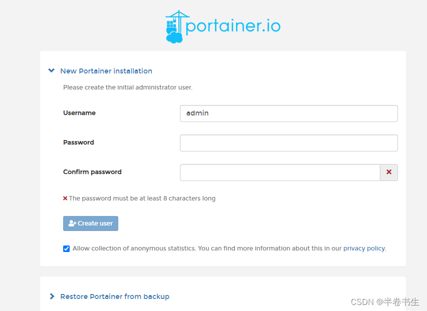Screen dimensions: 427x311
Task: Click the New Portainer installation heading
Action: [x=106, y=71]
